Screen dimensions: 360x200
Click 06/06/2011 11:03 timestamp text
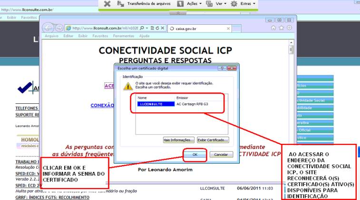(255, 188)
